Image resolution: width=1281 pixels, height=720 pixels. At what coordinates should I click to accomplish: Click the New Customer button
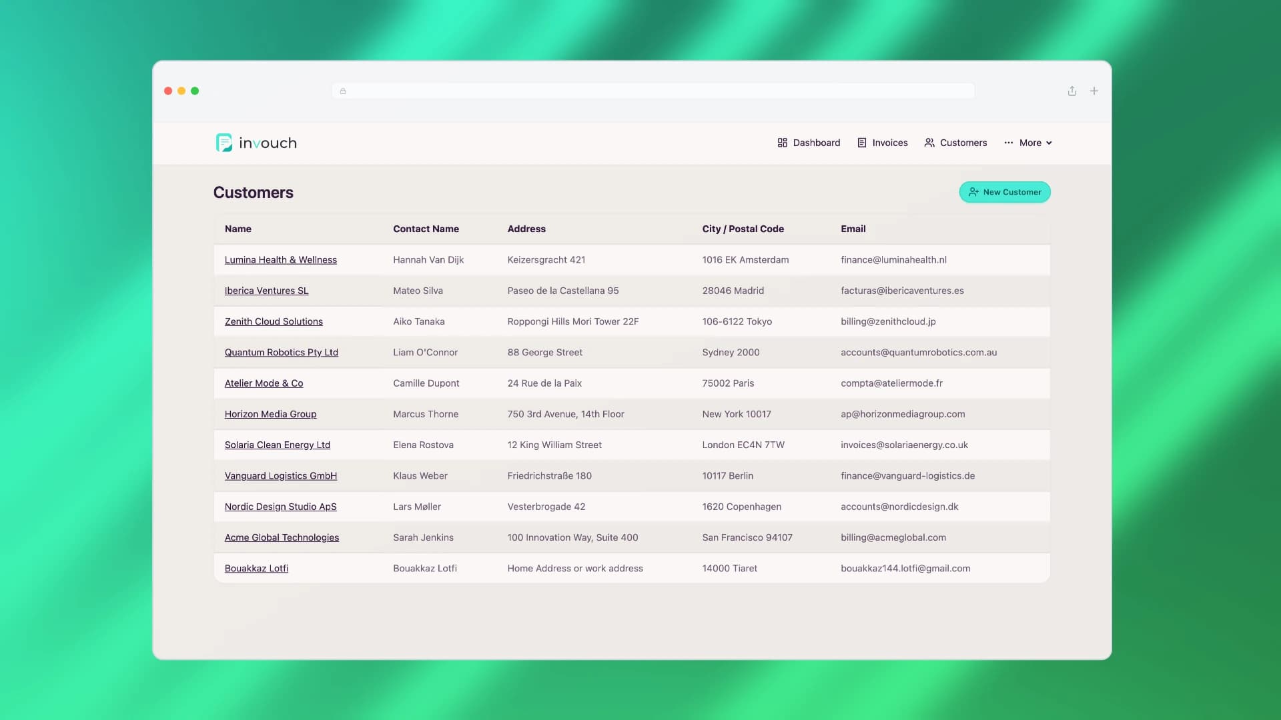pyautogui.click(x=1005, y=192)
